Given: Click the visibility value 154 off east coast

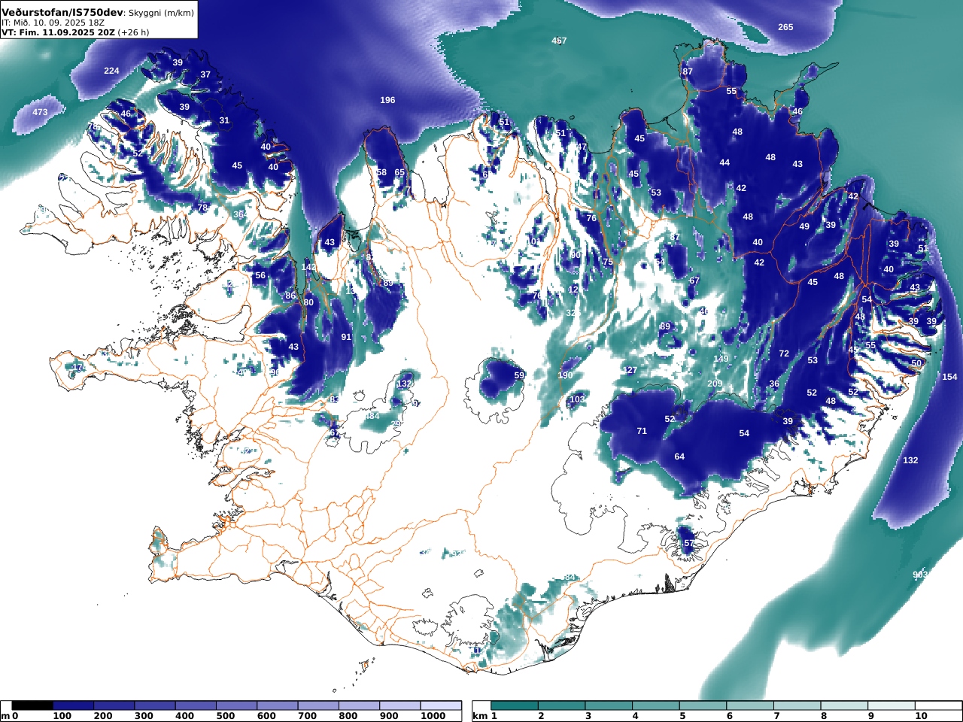Looking at the screenshot, I should click(949, 377).
